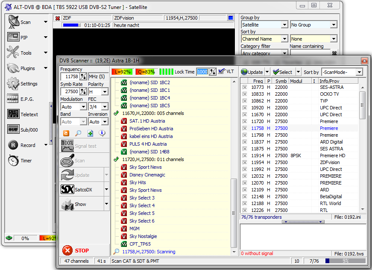Screen dimensions: 372x270
Task: Open the Polarity H dropdown
Action: (105, 91)
